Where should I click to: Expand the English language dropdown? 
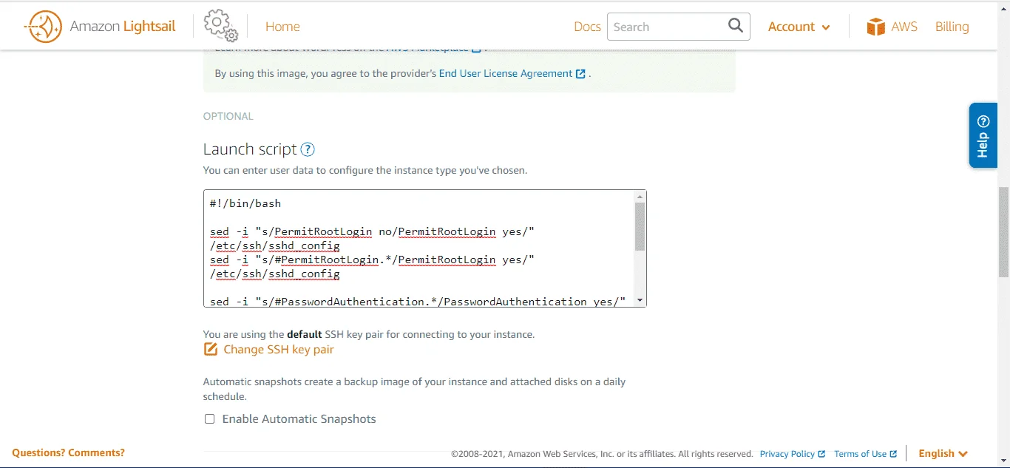pyautogui.click(x=943, y=453)
